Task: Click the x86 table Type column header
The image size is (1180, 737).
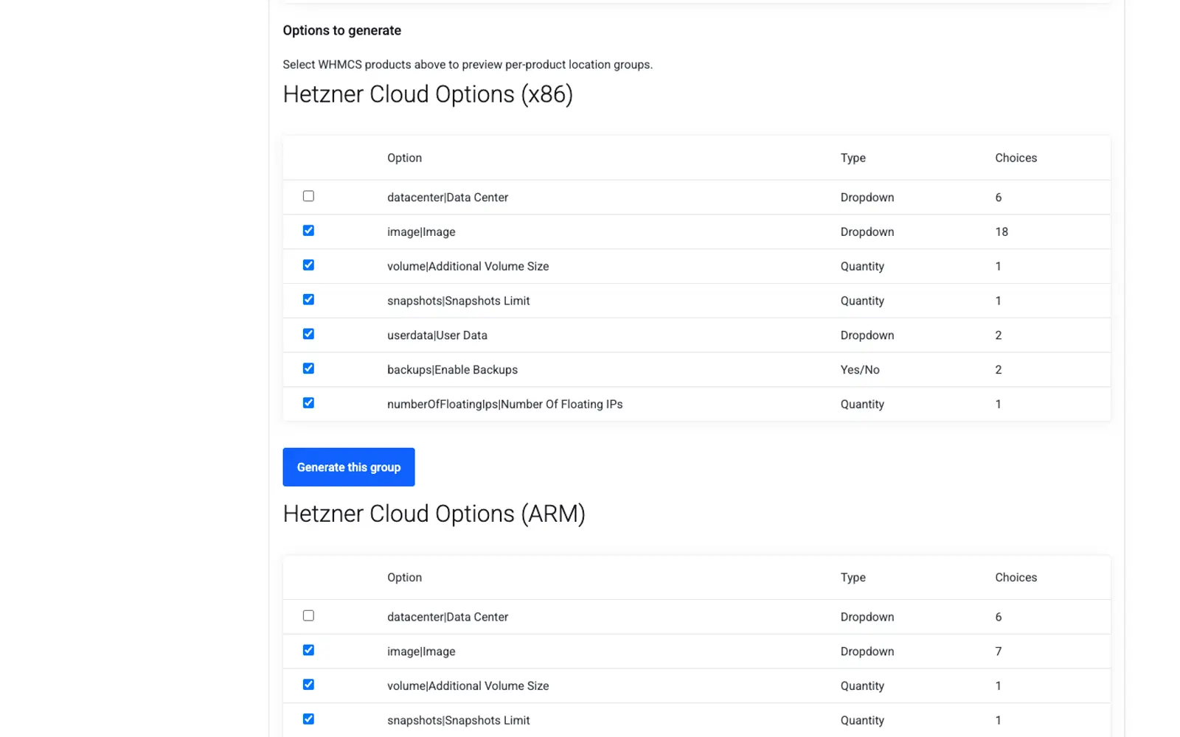Action: 853,158
